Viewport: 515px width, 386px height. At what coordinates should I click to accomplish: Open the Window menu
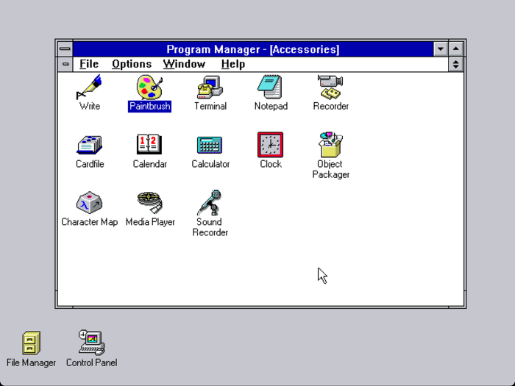tap(184, 64)
